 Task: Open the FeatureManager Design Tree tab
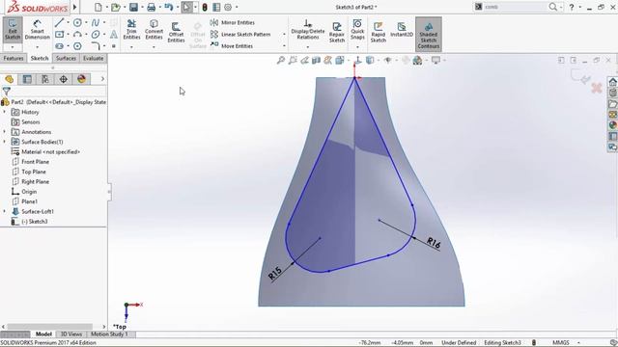tap(9, 79)
